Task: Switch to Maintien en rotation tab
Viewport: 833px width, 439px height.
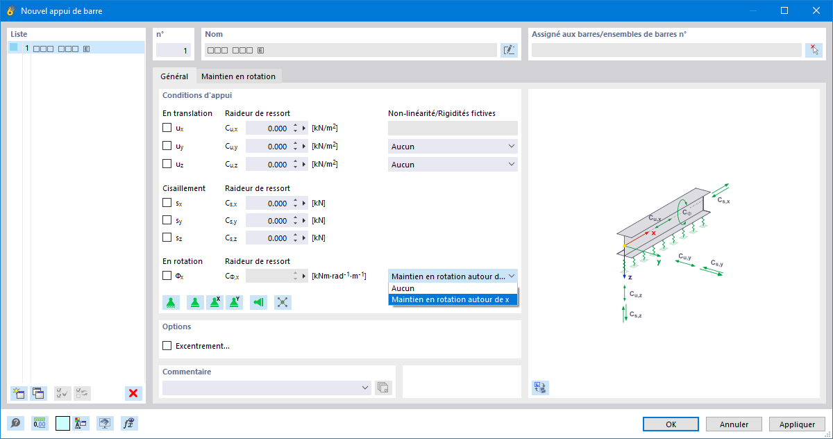Action: 238,76
